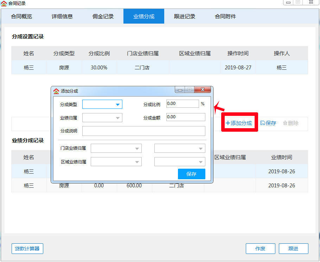320x262 pixels.
Task: Open the 分成类型 dropdown
Action: pos(118,104)
